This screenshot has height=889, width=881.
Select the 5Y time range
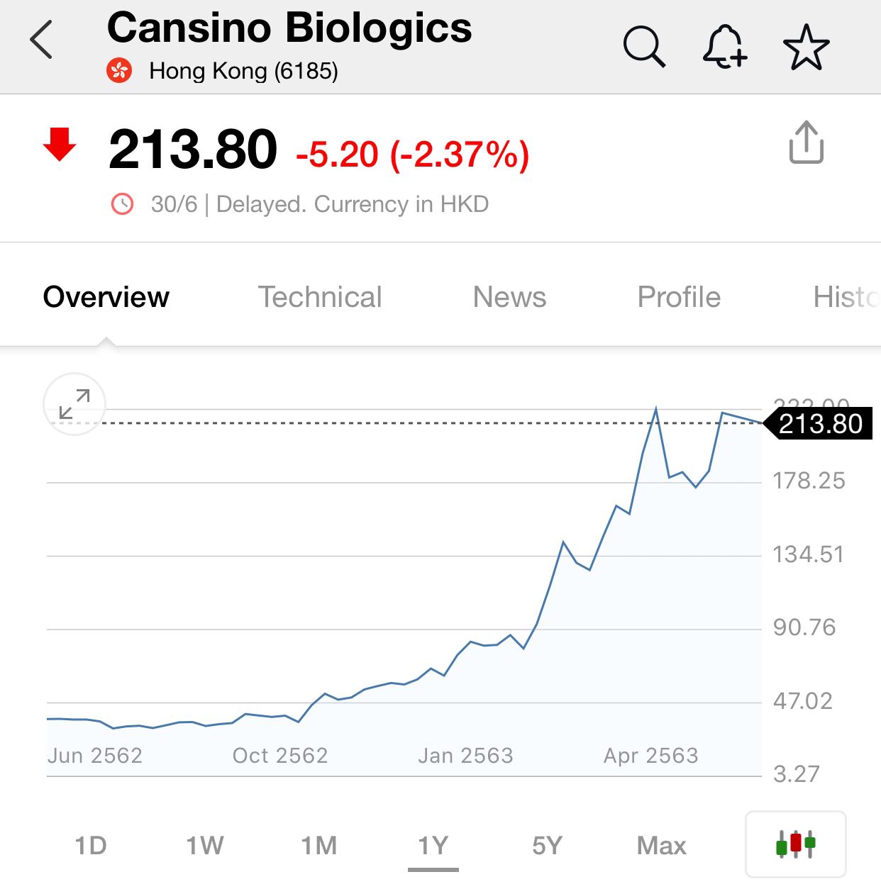click(547, 845)
